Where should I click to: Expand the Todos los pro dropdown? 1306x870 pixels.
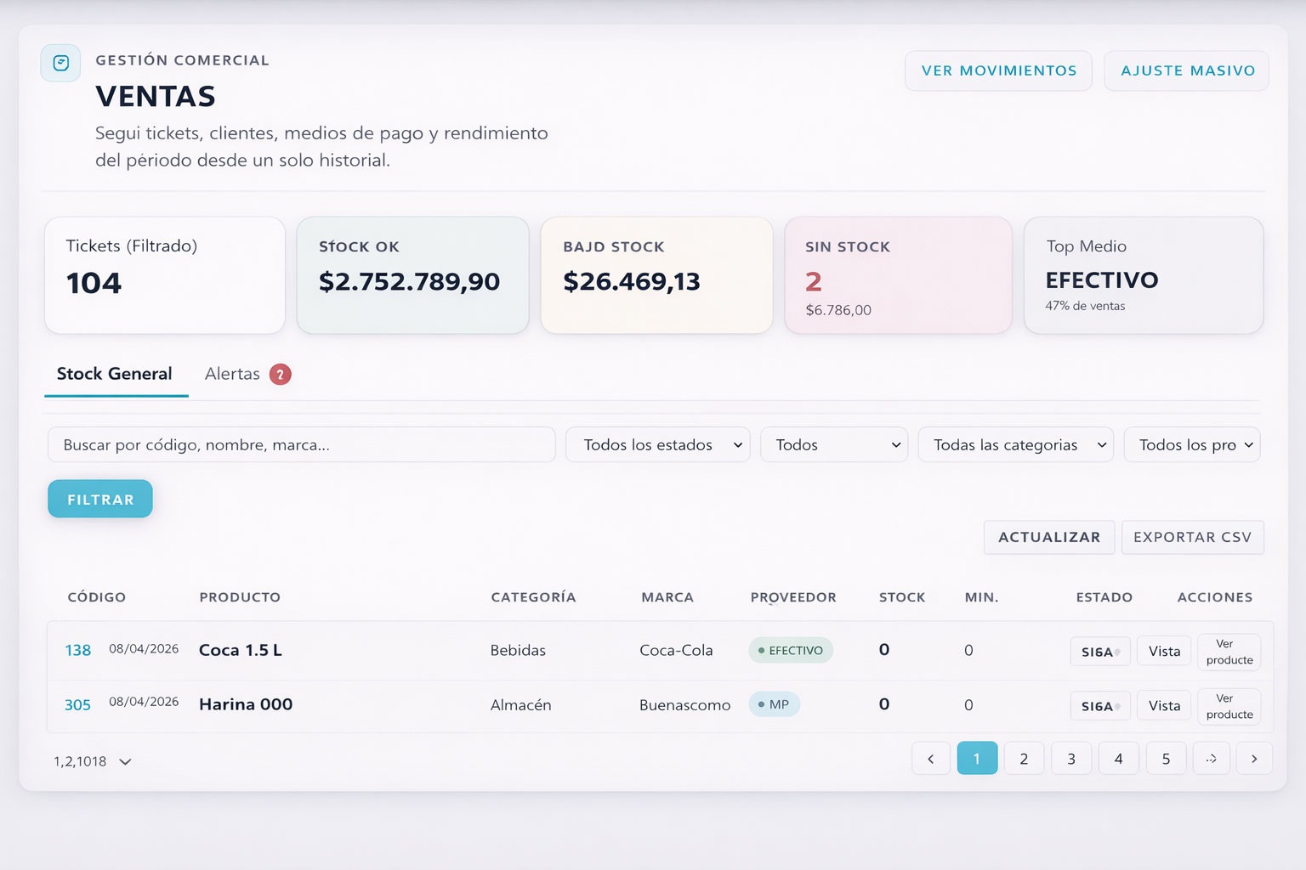tap(1192, 444)
